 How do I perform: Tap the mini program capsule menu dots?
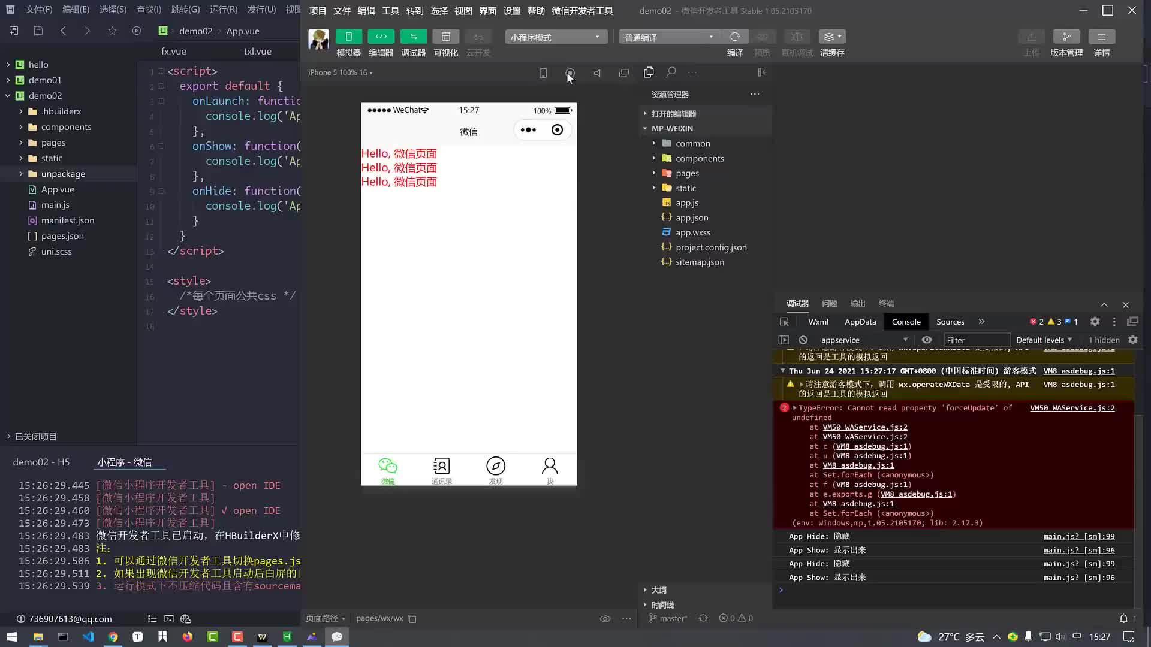[528, 130]
